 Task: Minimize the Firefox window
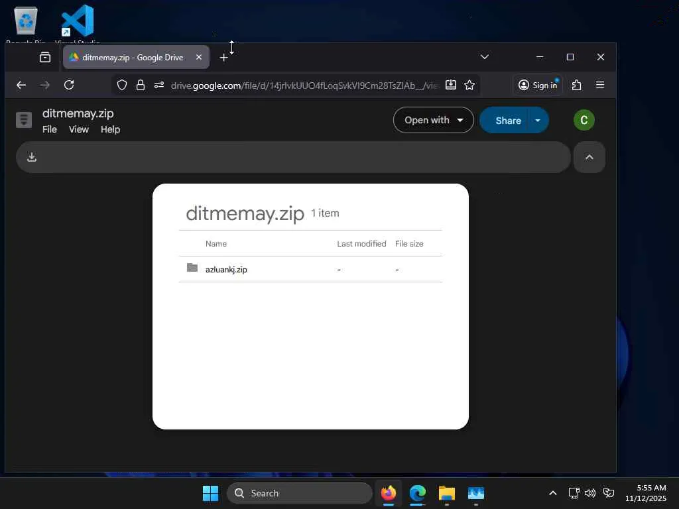540,57
